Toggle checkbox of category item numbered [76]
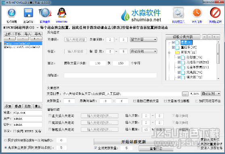Image resolution: width=225 pixels, height=154 pixels. pos(179,72)
